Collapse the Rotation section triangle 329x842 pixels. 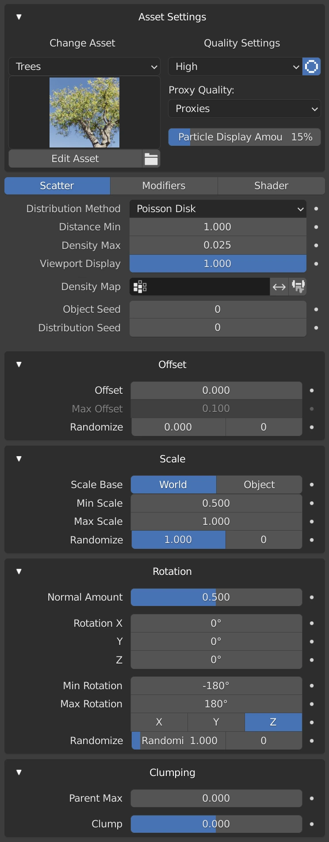[19, 572]
